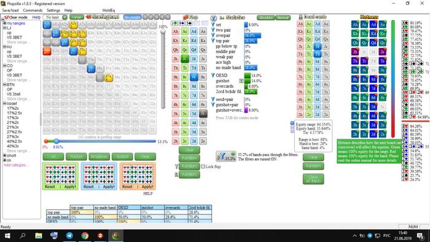Open the taskbar search icon
The height and width of the screenshot is (242, 430).
coord(23,235)
